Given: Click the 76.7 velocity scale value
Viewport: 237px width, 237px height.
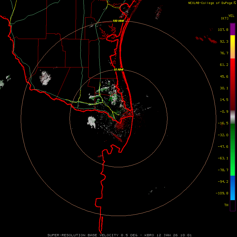Looking at the screenshot, I should point(224,53).
